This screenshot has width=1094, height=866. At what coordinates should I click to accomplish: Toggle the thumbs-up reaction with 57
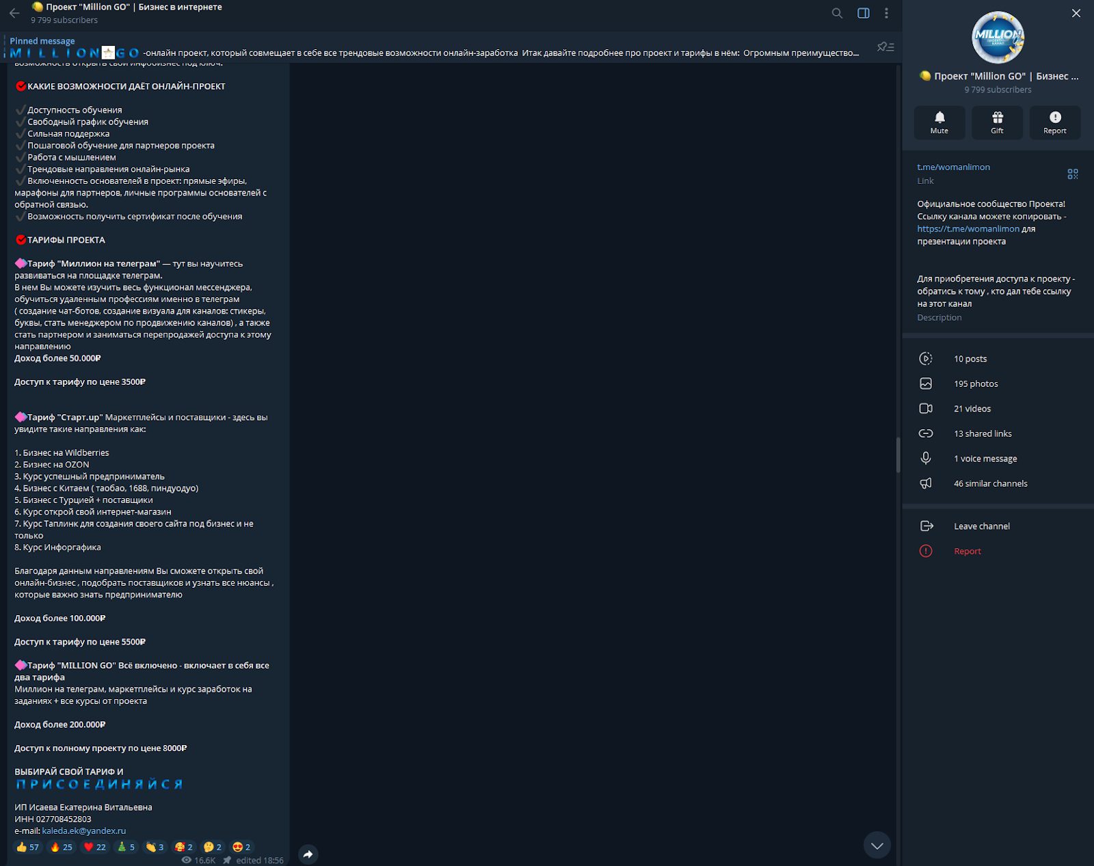coord(28,847)
